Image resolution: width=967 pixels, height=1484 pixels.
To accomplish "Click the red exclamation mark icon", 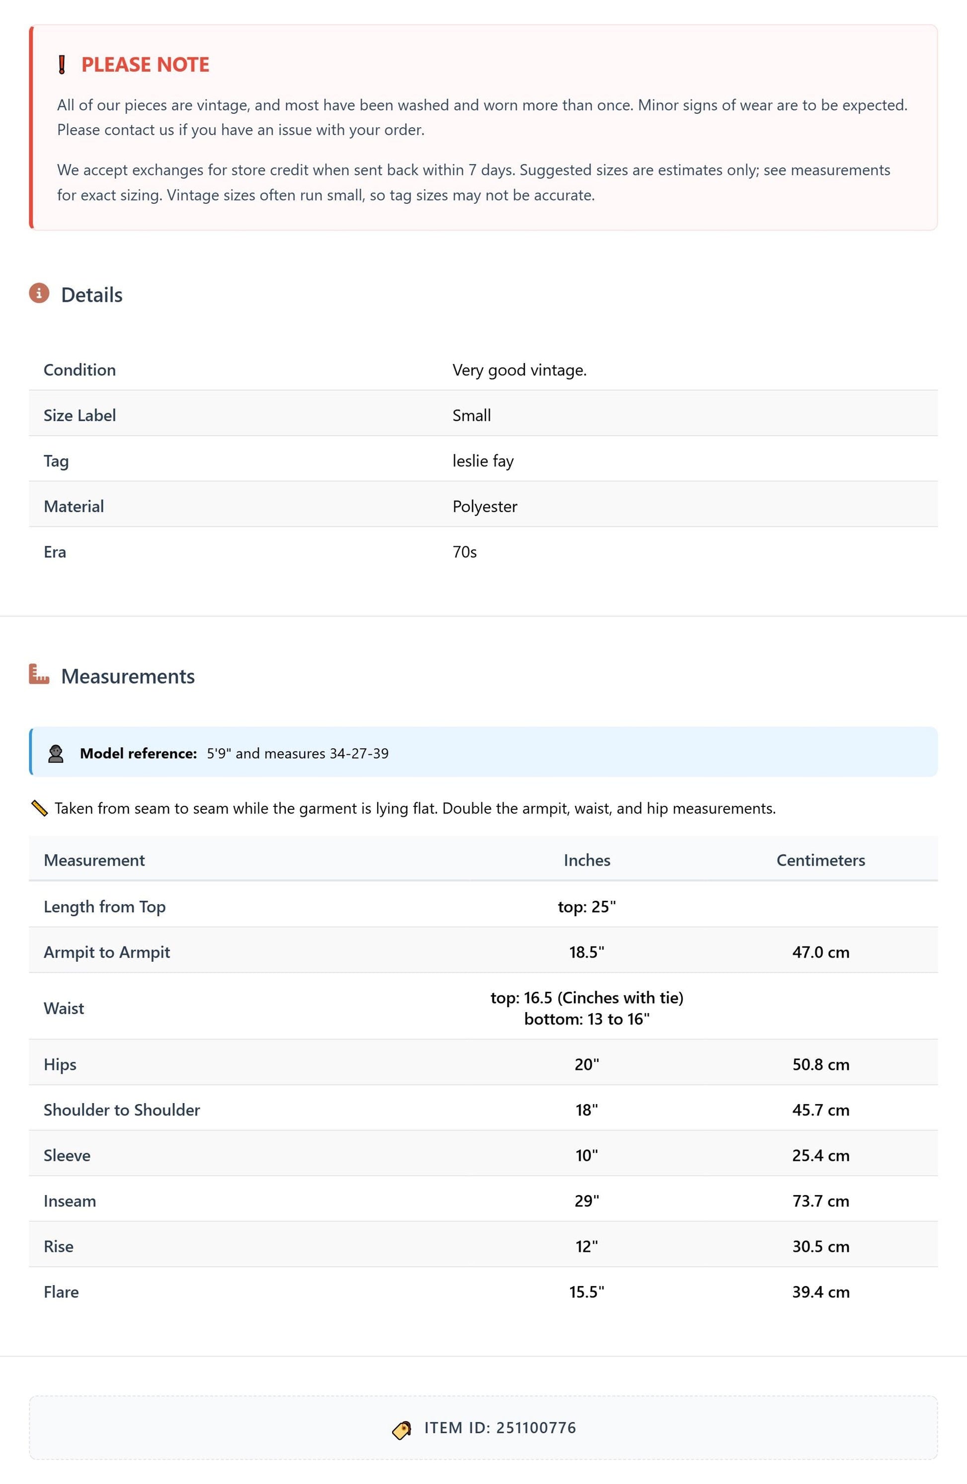I will 62,65.
